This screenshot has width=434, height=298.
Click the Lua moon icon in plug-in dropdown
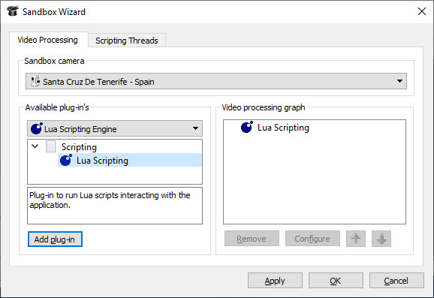37,128
